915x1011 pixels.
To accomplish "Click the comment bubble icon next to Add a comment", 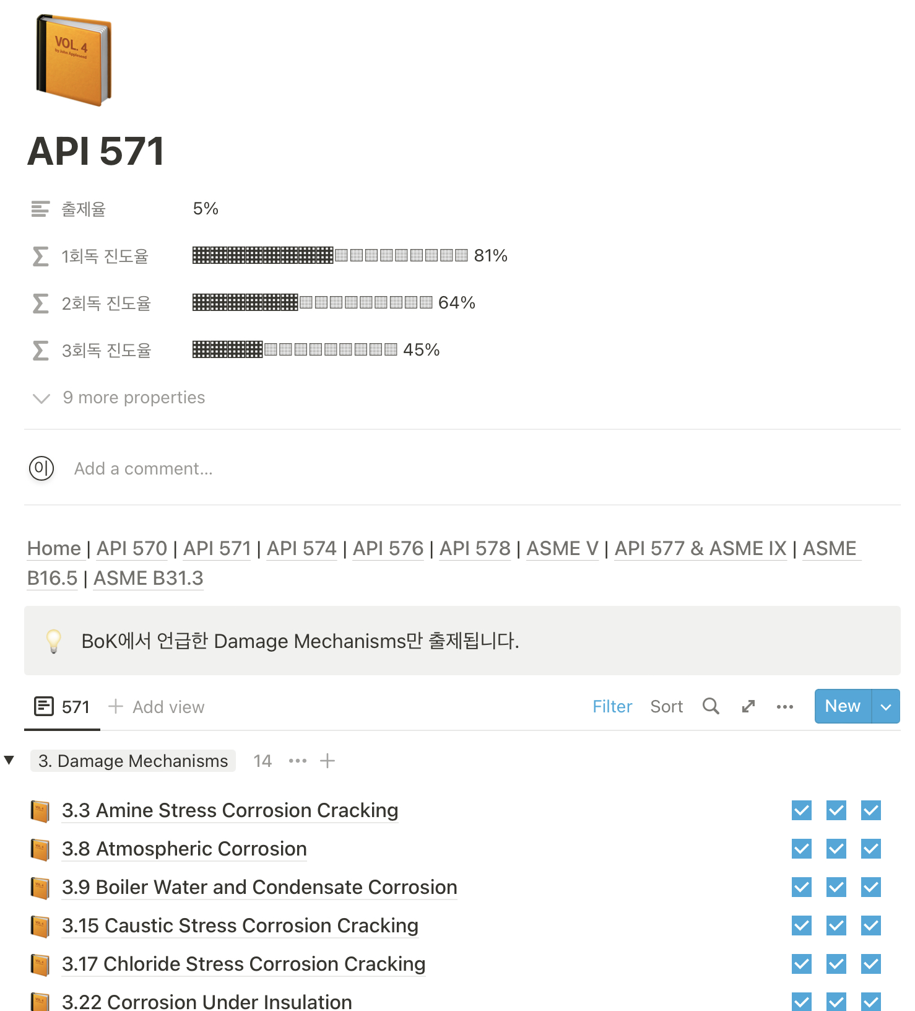I will coord(41,468).
